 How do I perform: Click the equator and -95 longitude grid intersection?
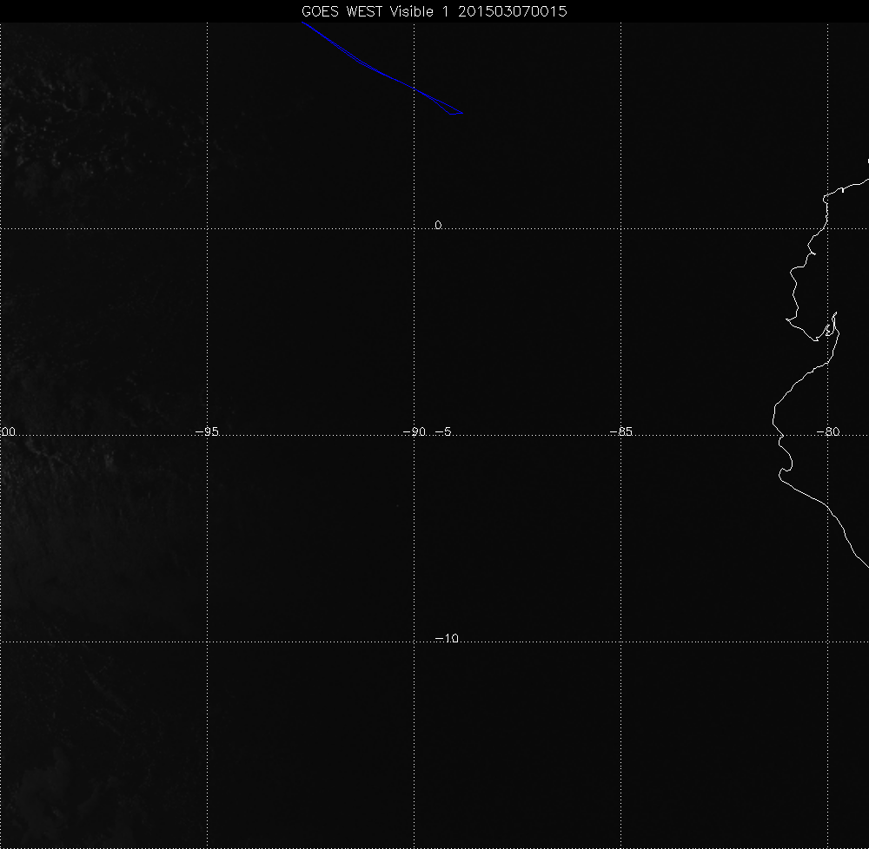[x=207, y=228]
